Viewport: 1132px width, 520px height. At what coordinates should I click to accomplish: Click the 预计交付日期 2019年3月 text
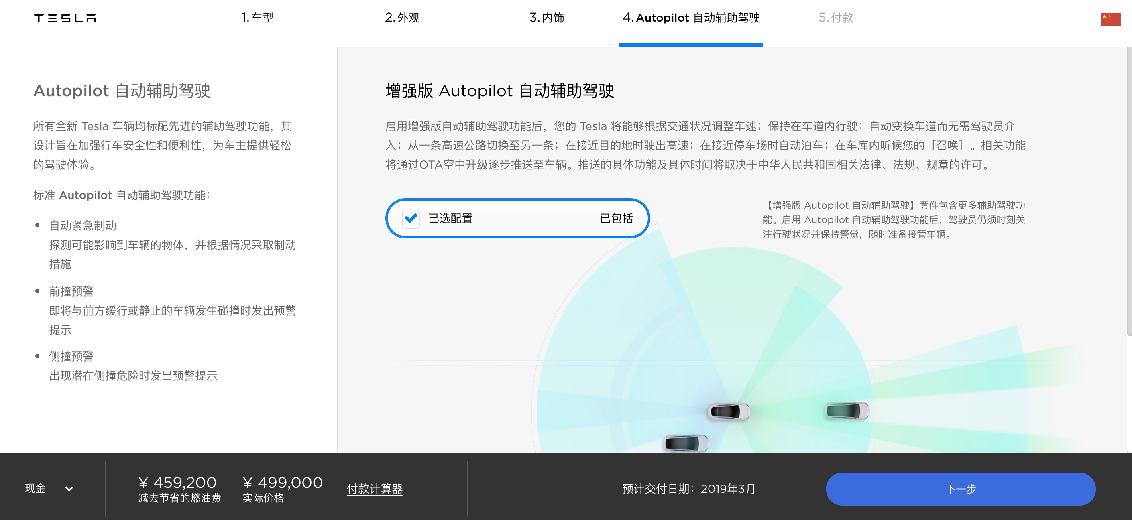click(x=688, y=489)
